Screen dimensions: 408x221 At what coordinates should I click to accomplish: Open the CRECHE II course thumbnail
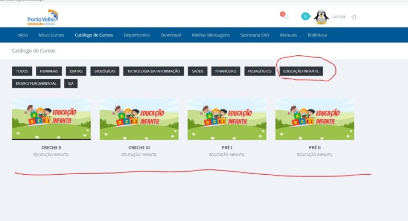point(51,119)
